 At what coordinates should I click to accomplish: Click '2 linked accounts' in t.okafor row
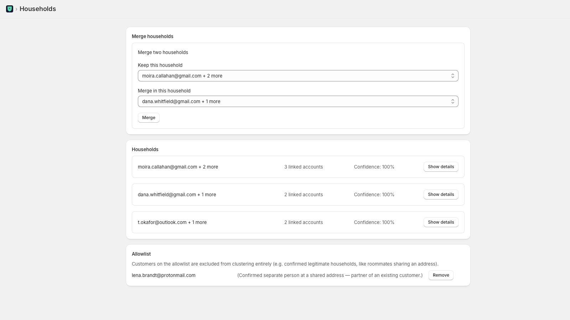304,222
